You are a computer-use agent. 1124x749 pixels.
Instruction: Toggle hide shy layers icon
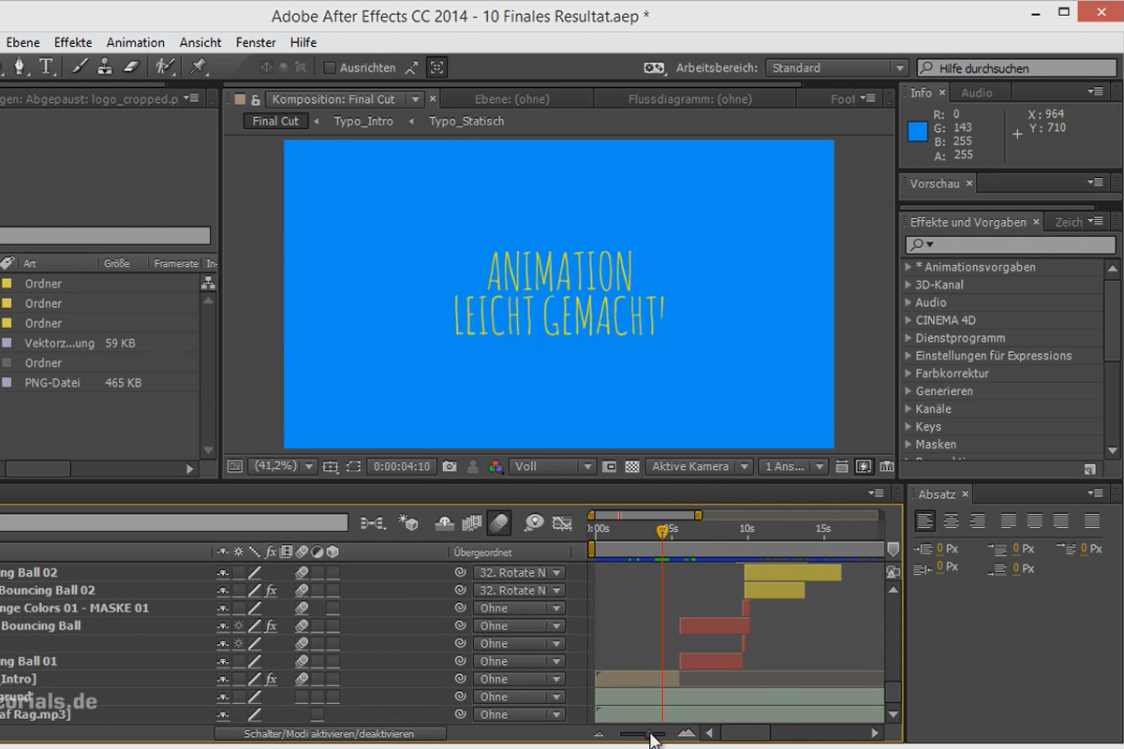(445, 522)
